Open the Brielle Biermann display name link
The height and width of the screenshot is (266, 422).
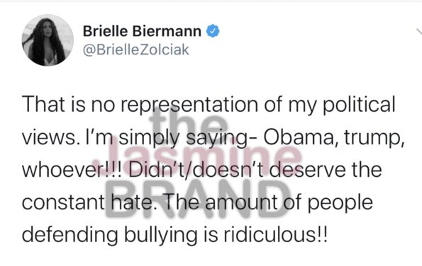[x=142, y=31]
